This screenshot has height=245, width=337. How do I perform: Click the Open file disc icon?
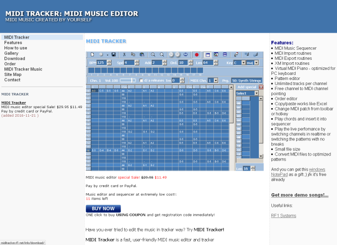(101, 55)
